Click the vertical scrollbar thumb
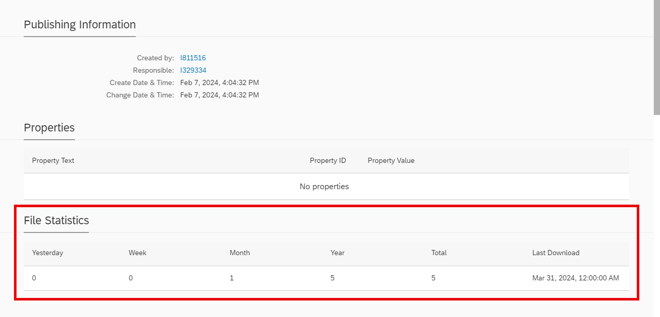The image size is (660, 317). point(657,57)
